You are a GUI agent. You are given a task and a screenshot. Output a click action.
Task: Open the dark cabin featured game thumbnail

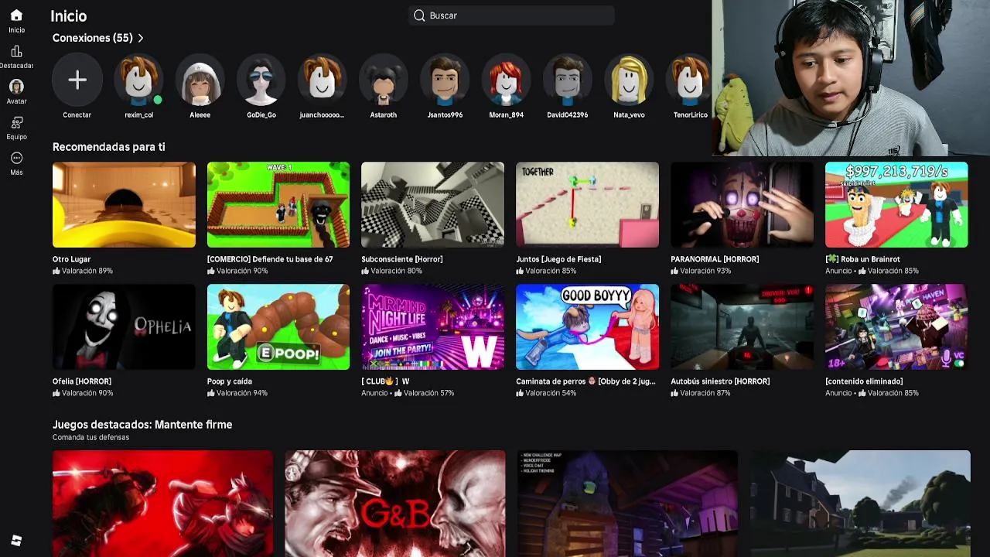coord(627,504)
